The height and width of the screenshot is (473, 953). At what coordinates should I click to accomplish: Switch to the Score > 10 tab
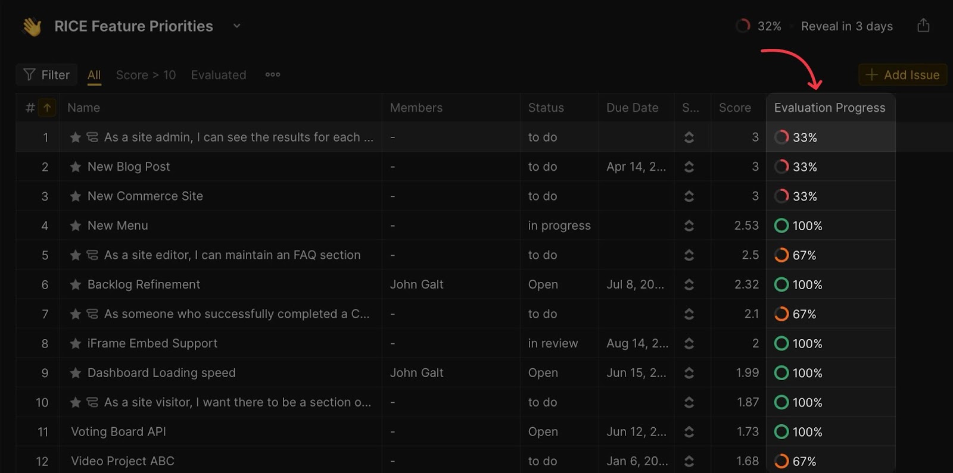tap(146, 75)
